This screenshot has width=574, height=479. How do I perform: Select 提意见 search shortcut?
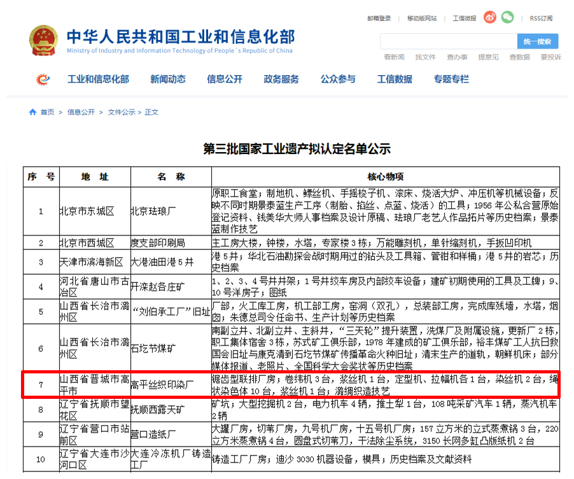(x=488, y=57)
